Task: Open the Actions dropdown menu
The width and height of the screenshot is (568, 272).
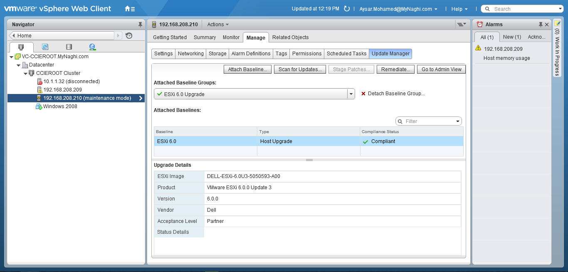Action: pos(218,25)
